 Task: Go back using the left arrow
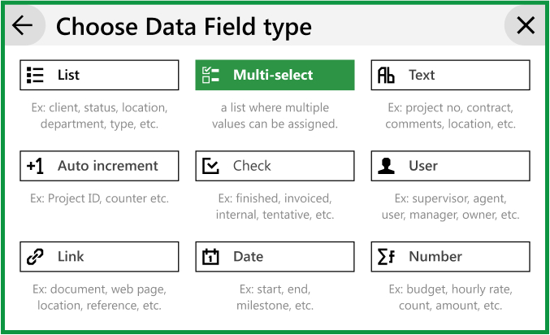point(23,26)
